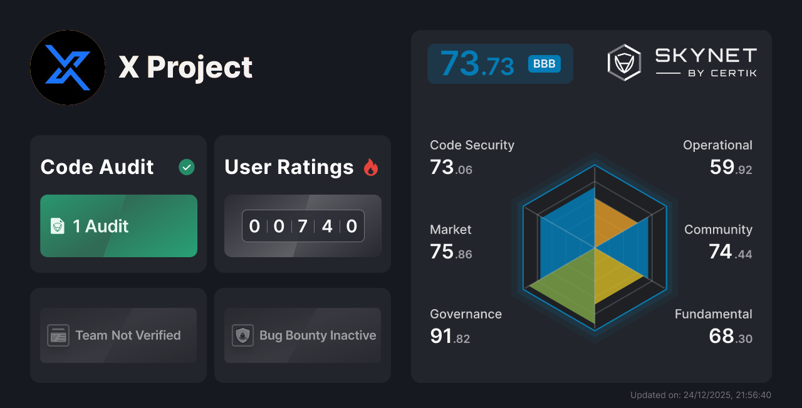Screen dimensions: 802x408
Task: Toggle the Team Not Verified status
Action: click(118, 335)
